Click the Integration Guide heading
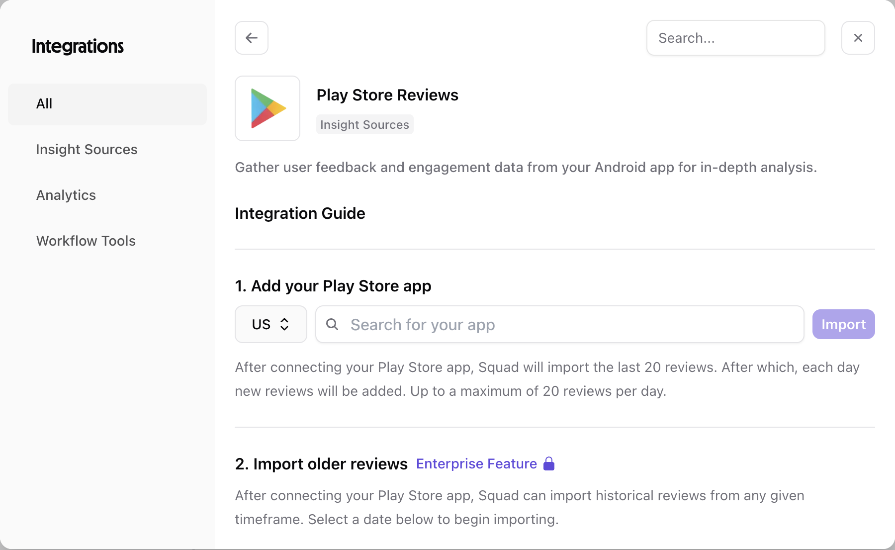Viewport: 895px width, 550px height. coord(300,213)
